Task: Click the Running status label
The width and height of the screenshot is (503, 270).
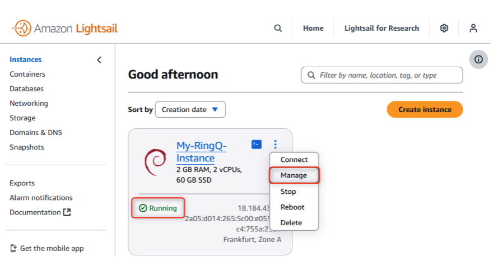Action: click(x=163, y=208)
